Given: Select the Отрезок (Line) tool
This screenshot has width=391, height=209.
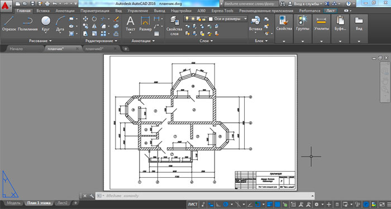Looking at the screenshot, I should tap(9, 23).
